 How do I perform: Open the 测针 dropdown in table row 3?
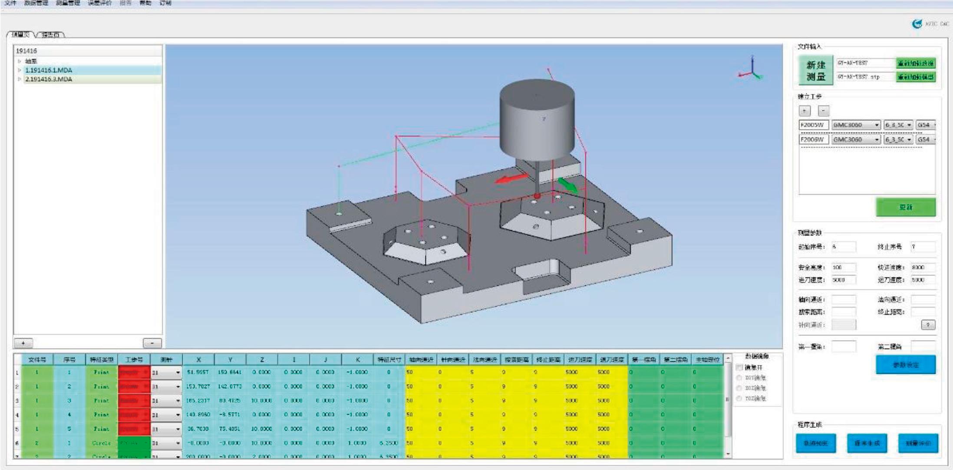coord(166,401)
